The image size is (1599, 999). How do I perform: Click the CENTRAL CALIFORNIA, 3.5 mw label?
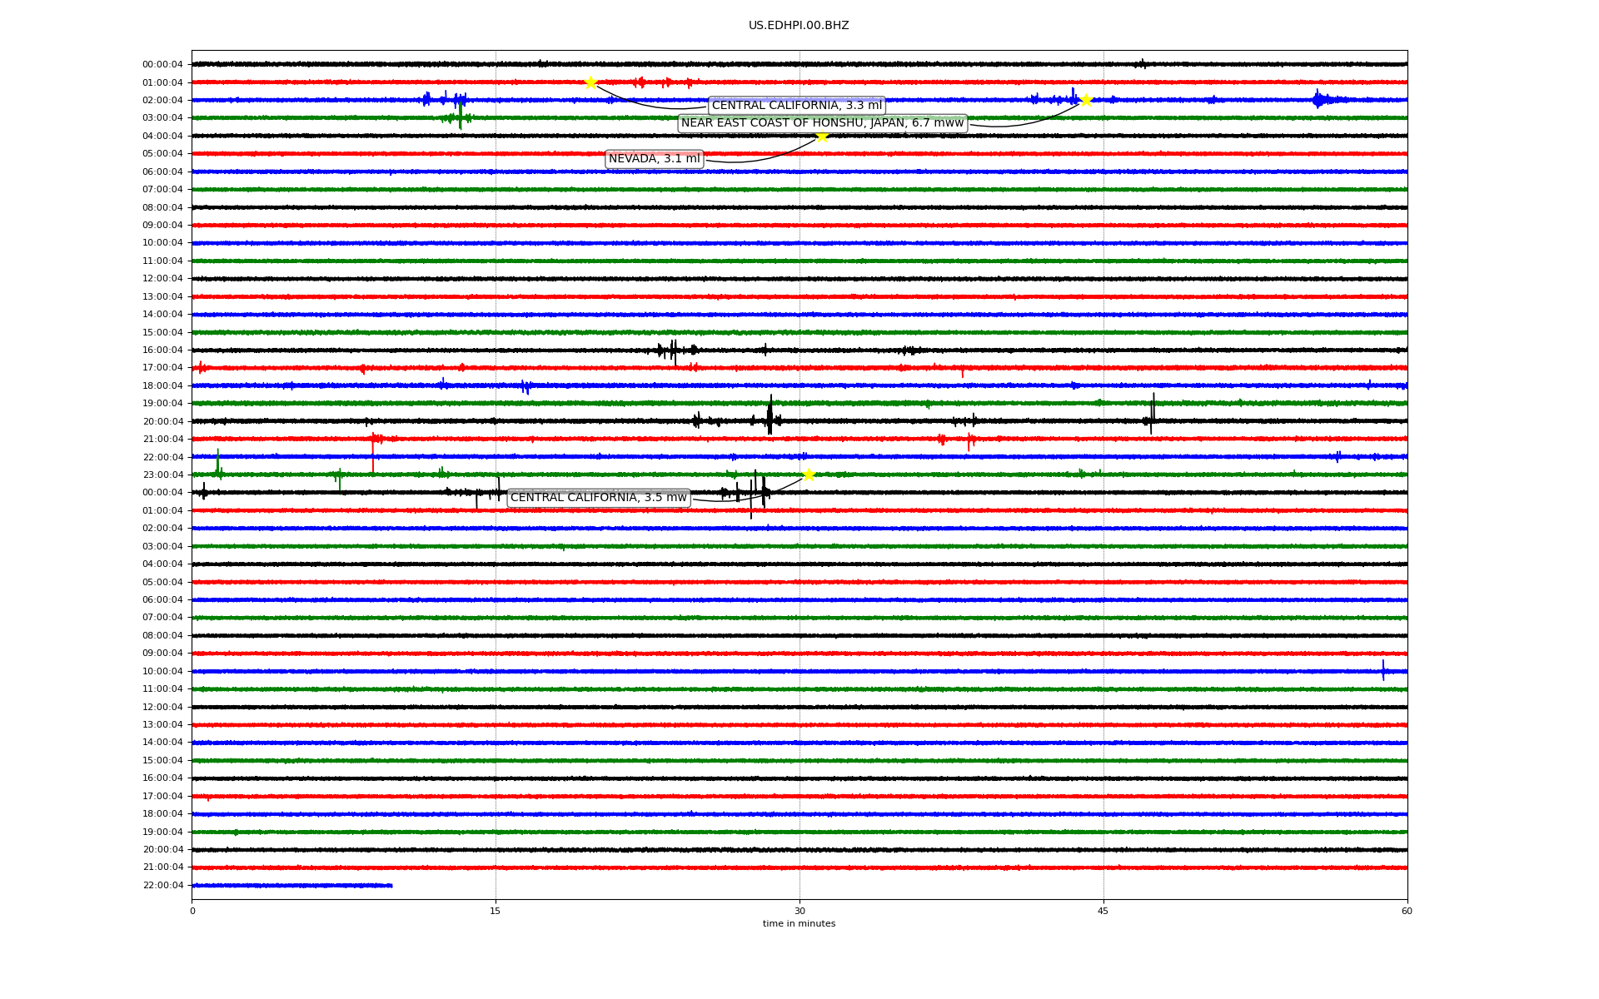point(598,498)
